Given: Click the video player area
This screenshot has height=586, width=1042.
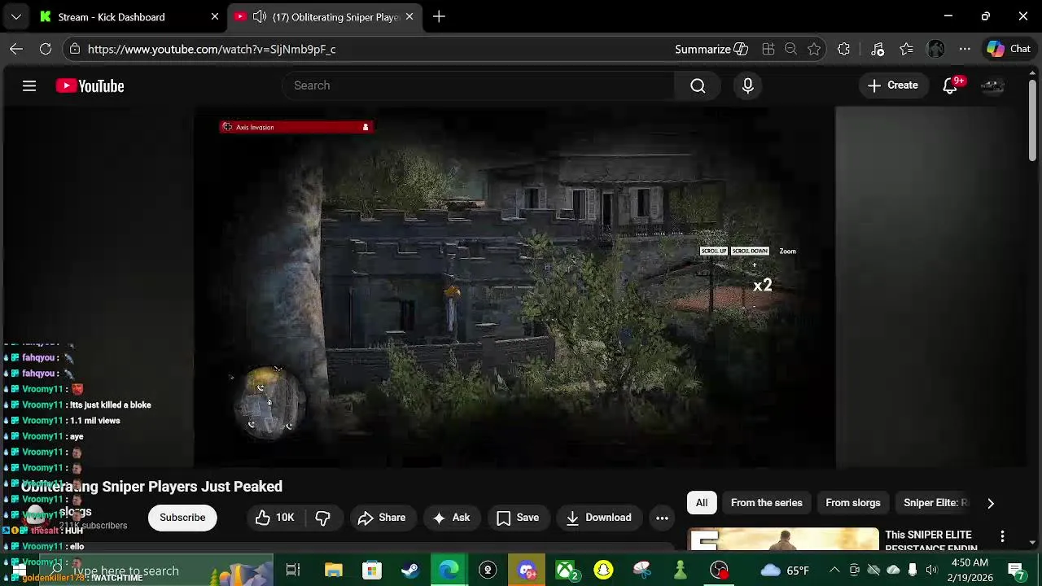Looking at the screenshot, I should tap(514, 288).
